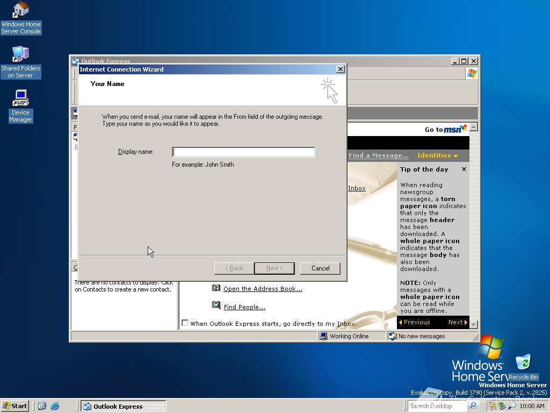
Task: Click the keys tray icon
Action: coord(493,406)
